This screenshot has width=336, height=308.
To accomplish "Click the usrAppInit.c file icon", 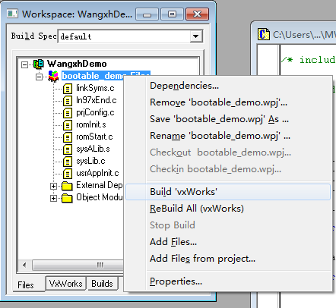I will click(x=68, y=174).
